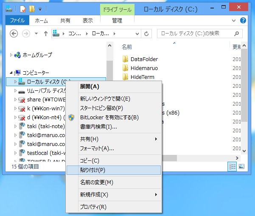Click the Forward navigation arrow
Image resolution: width=255 pixels, height=216 pixels.
(x=26, y=34)
